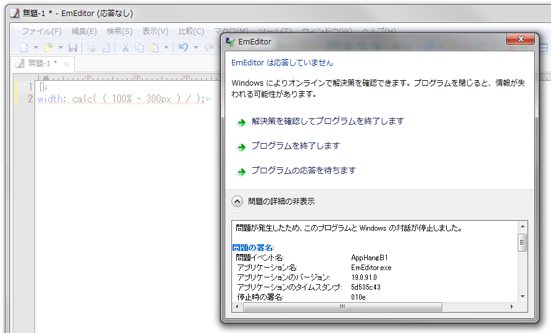The height and width of the screenshot is (333, 551).
Task: Click the EmEditor main window title icon
Action: coord(14,14)
